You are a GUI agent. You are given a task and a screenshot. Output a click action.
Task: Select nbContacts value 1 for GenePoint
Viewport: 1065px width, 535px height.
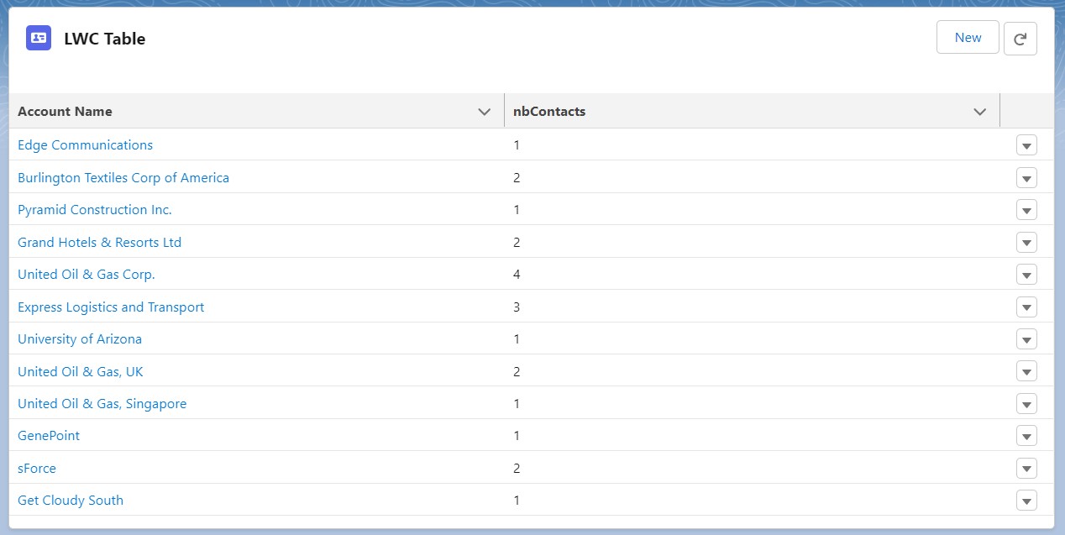pos(517,436)
